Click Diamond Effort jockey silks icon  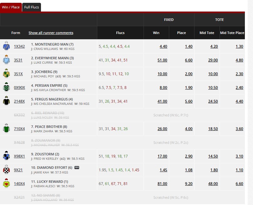pyautogui.click(x=7, y=169)
